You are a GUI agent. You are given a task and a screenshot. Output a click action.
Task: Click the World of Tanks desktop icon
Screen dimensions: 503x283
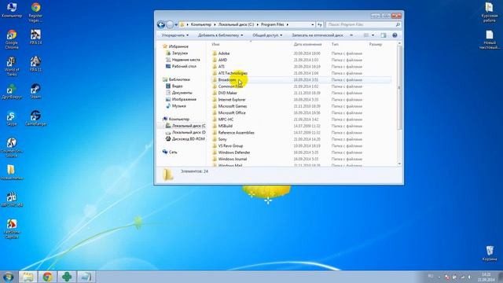12,66
